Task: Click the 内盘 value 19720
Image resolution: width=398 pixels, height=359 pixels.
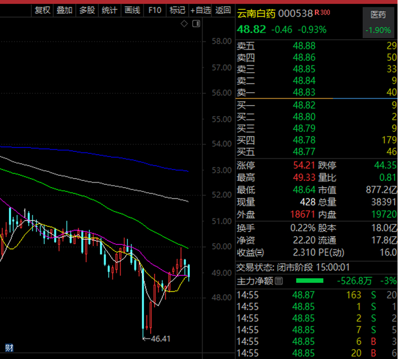Action: [384, 214]
